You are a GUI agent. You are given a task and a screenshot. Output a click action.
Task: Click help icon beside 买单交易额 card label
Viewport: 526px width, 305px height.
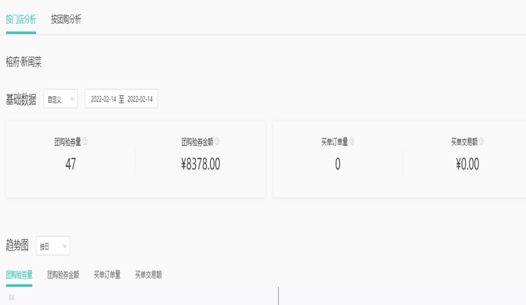click(482, 142)
